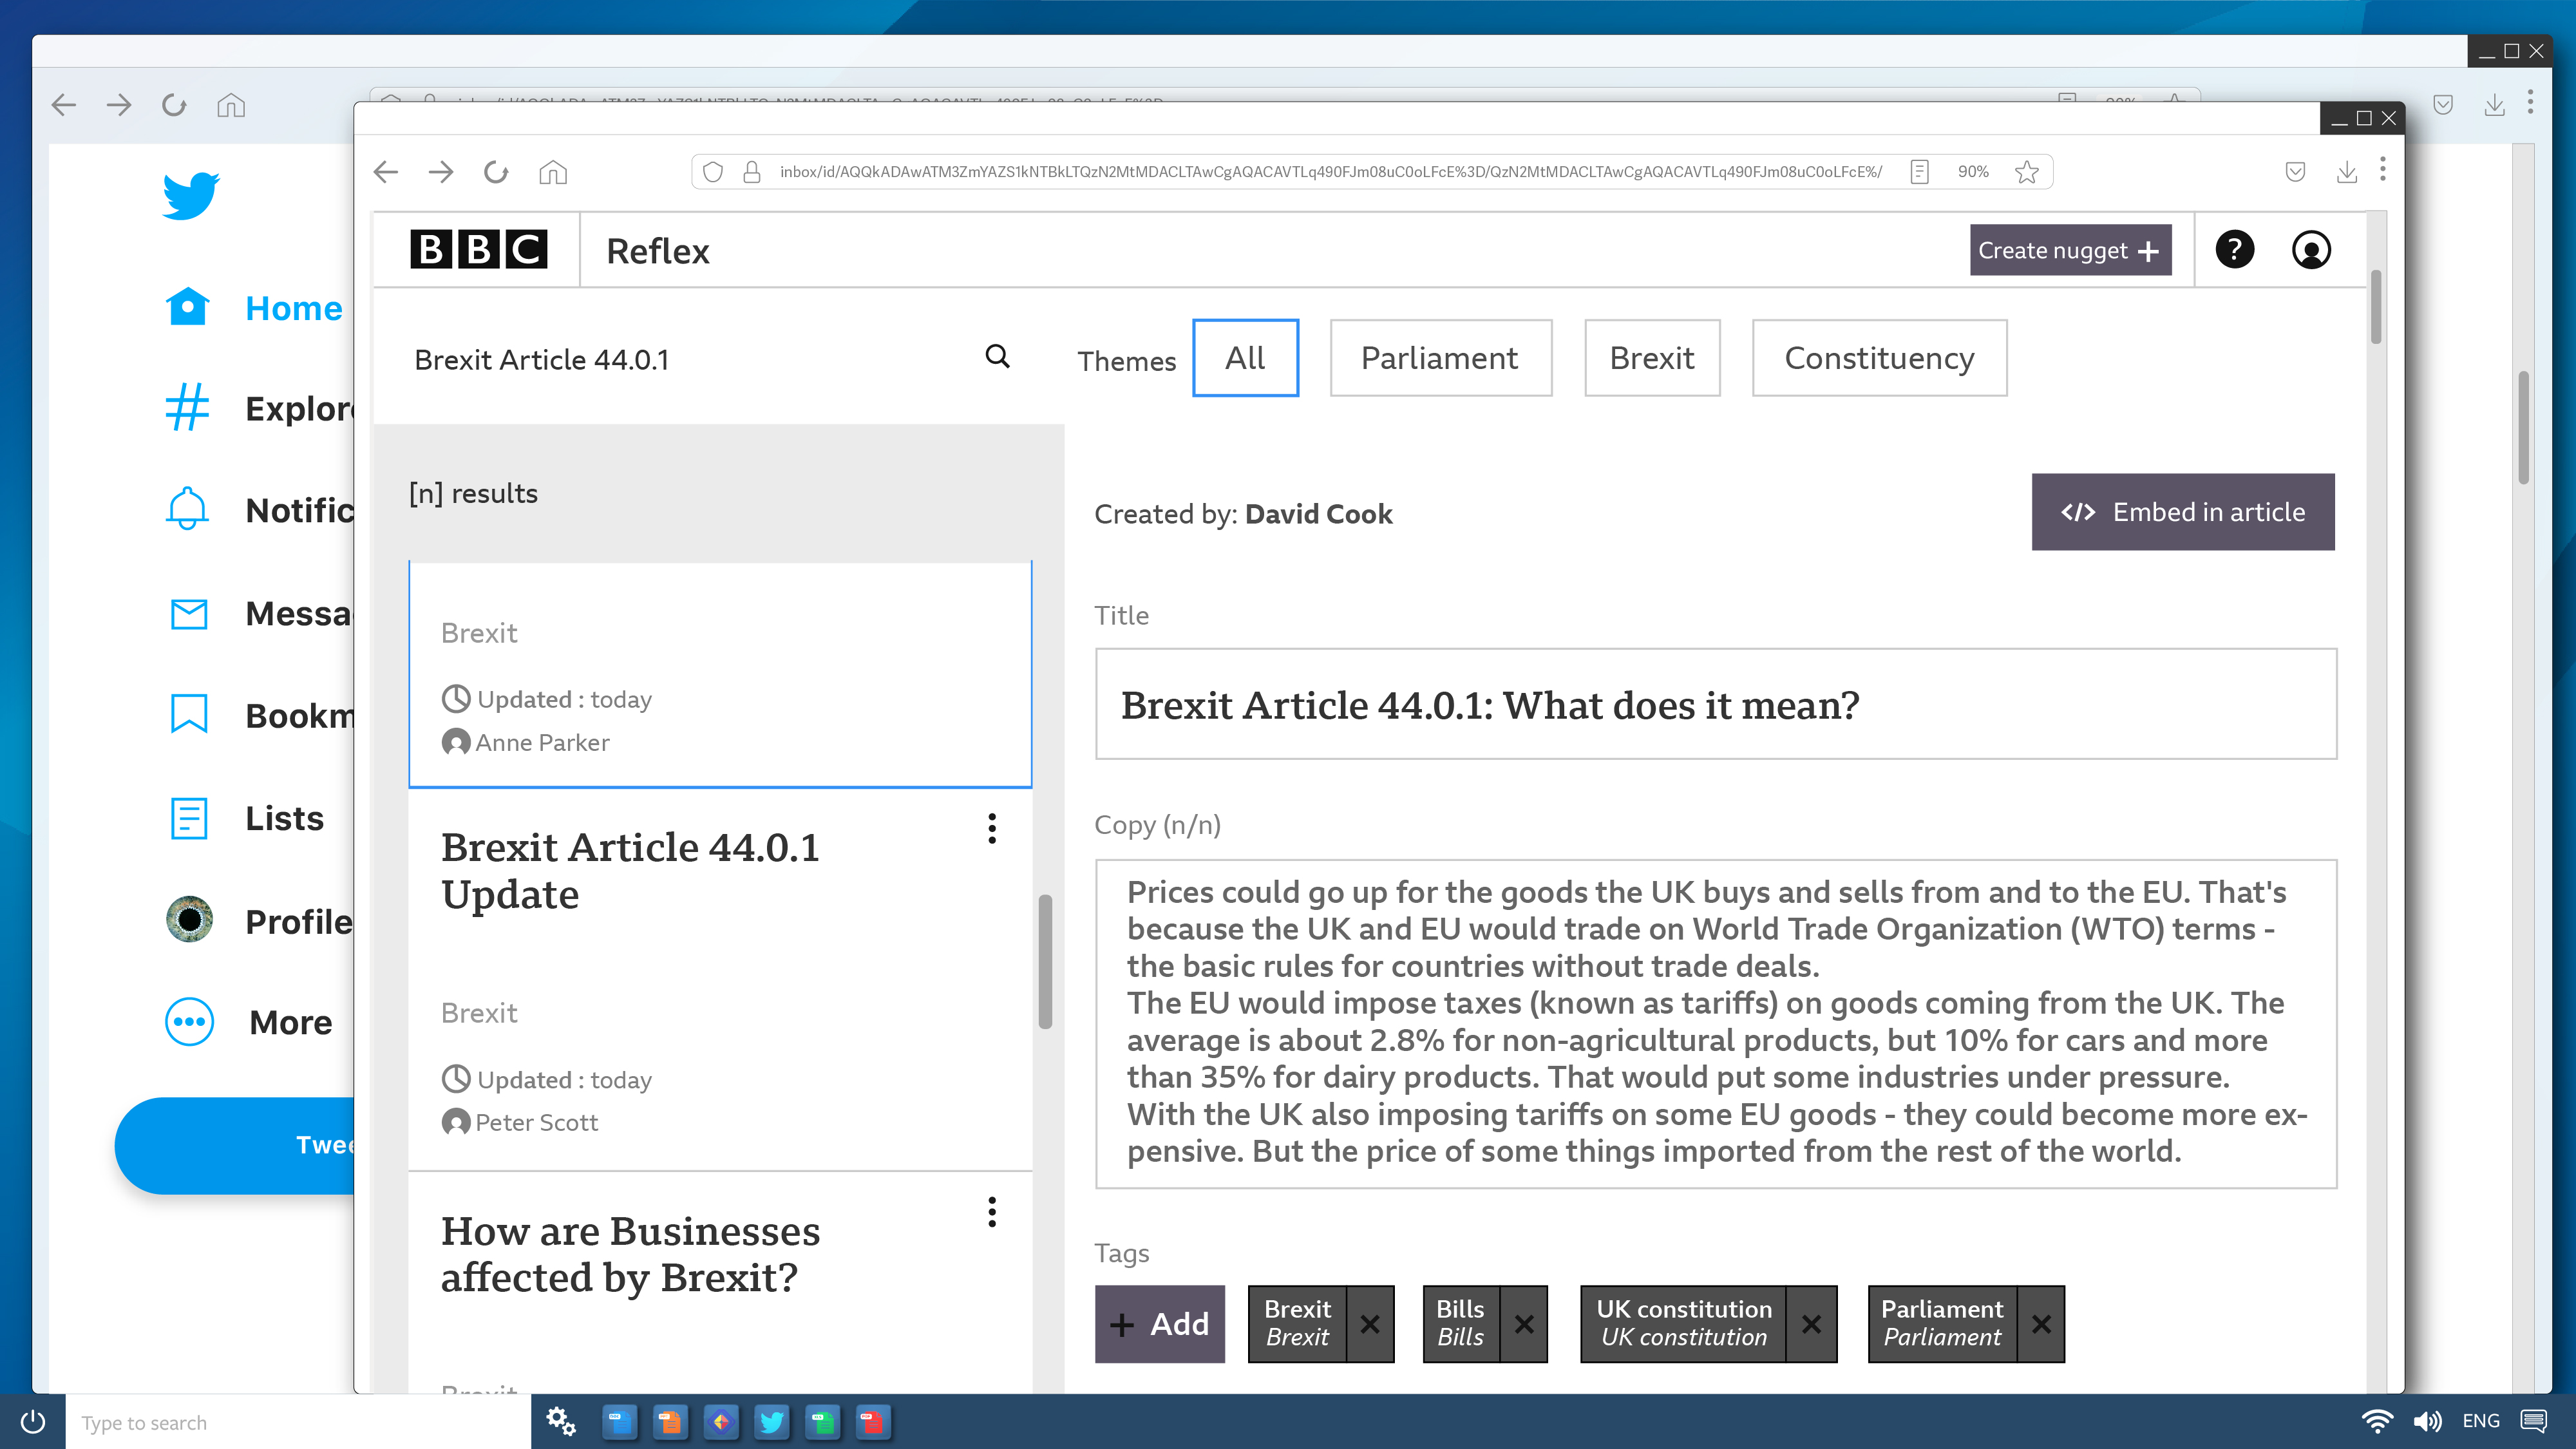Open the browser three-dot menu
2576x1449 pixels.
2383,170
